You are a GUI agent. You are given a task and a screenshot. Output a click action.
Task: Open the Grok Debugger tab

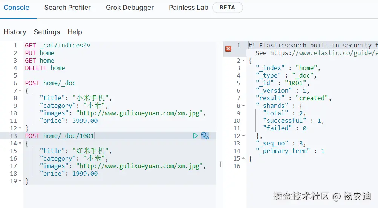pos(130,8)
